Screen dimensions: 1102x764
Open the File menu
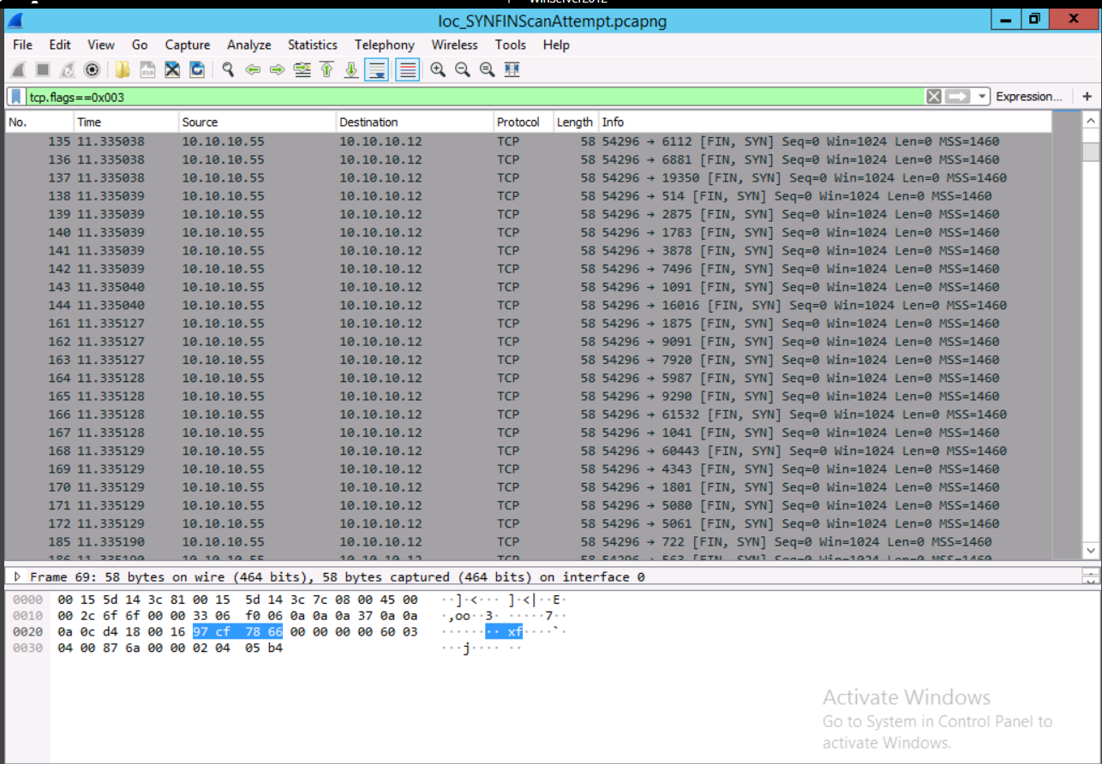tap(22, 45)
